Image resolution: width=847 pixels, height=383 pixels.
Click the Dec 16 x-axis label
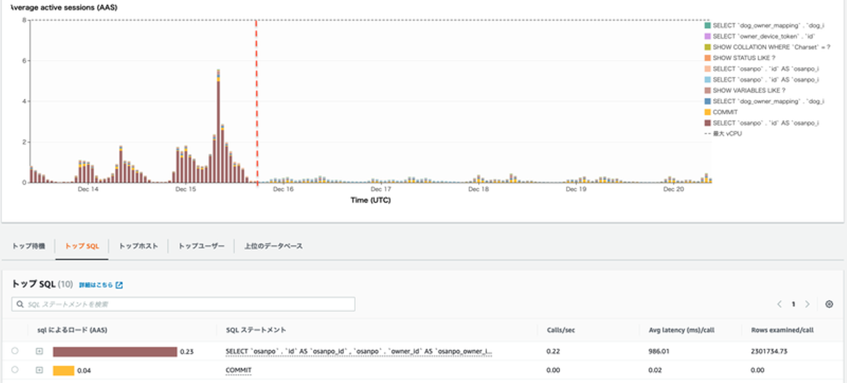pos(283,190)
